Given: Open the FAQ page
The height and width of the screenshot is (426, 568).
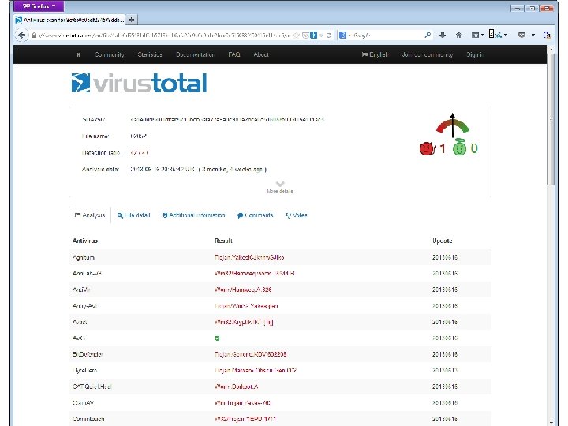Looking at the screenshot, I should [234, 54].
